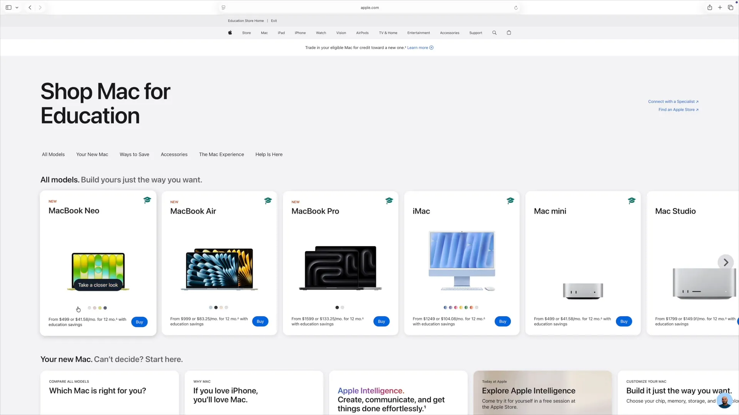Viewport: 739px width, 415px height.
Task: Open the MacBook Air product image
Action: click(219, 269)
